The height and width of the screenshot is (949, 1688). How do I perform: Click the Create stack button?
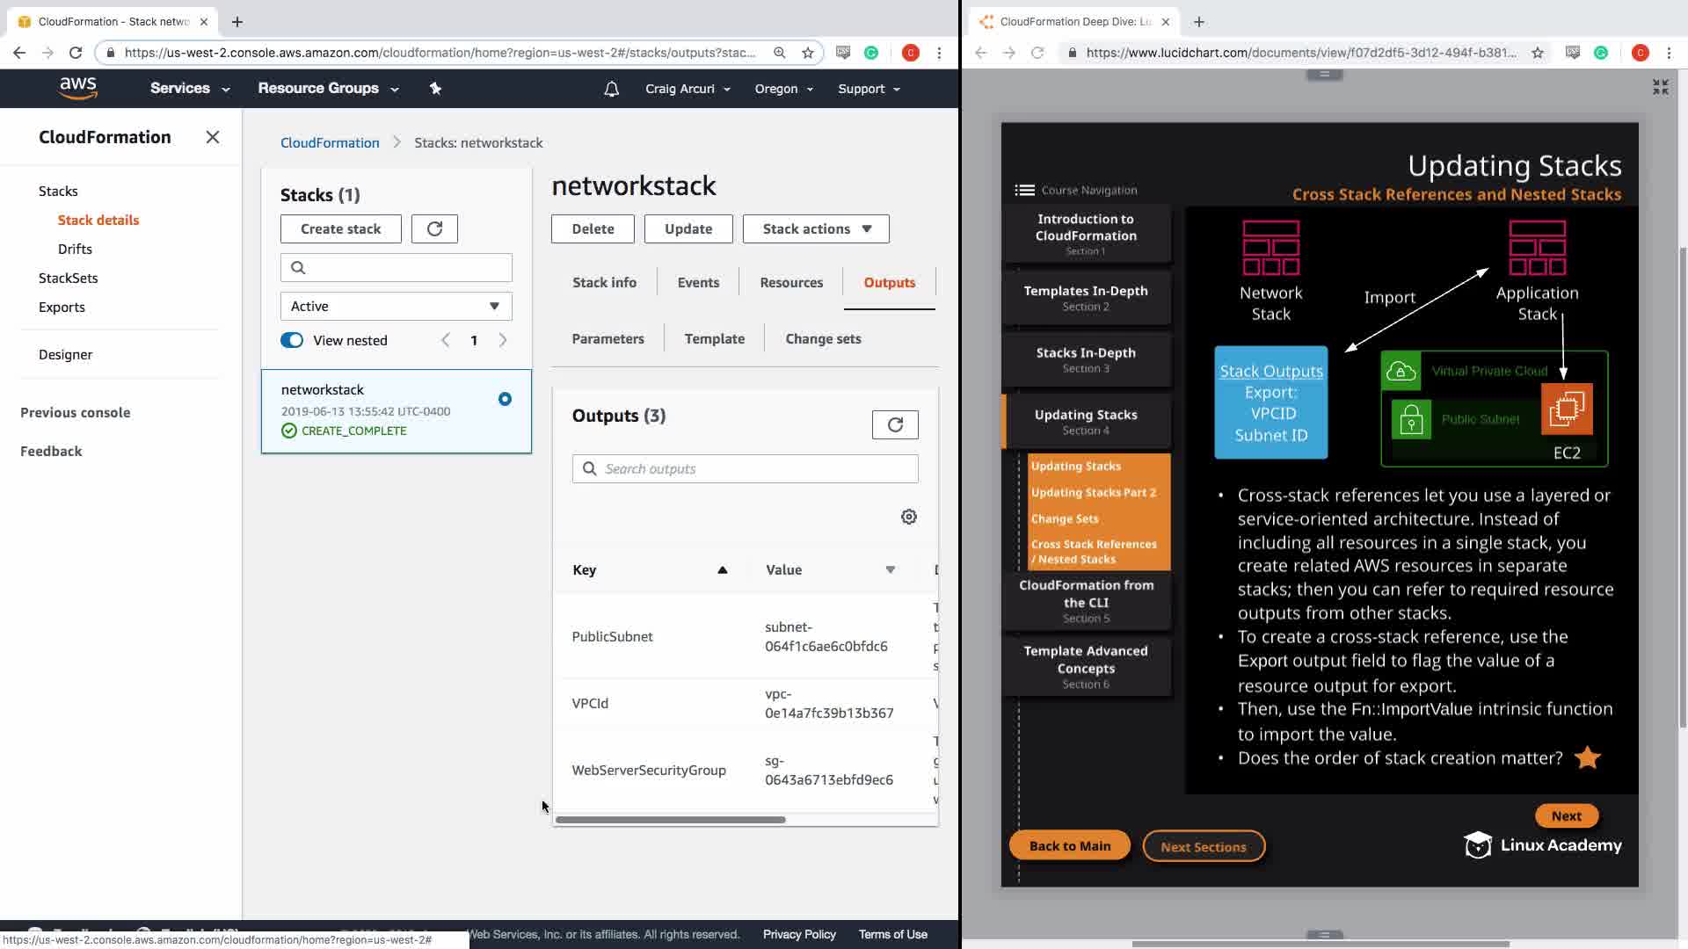pos(340,229)
